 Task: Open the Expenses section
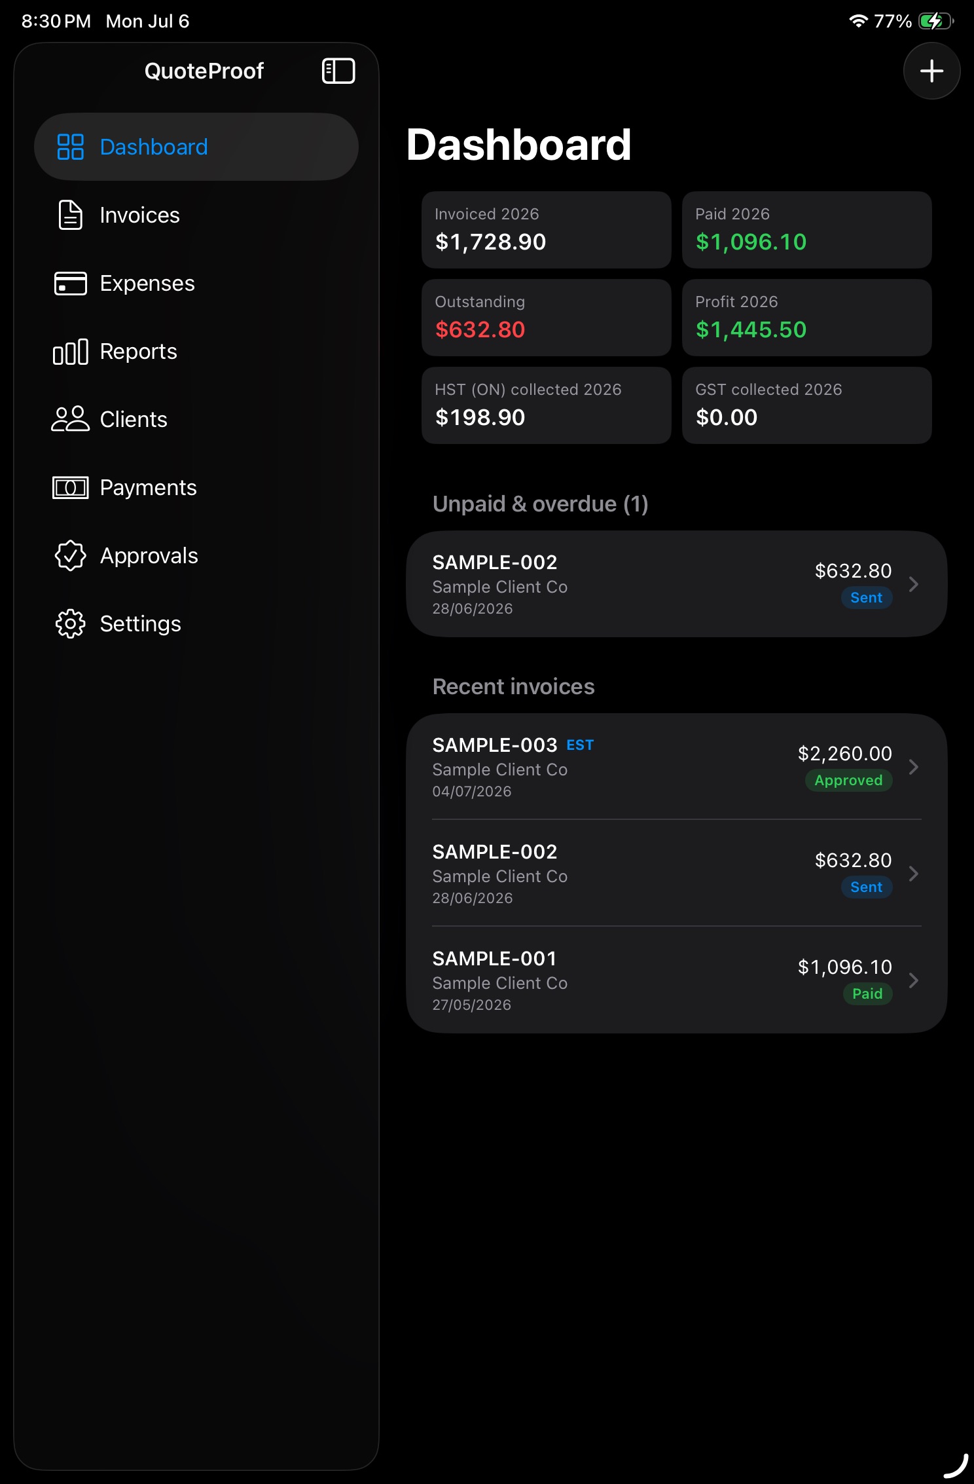click(196, 284)
